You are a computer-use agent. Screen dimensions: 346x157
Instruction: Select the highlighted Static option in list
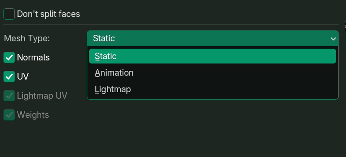click(212, 56)
